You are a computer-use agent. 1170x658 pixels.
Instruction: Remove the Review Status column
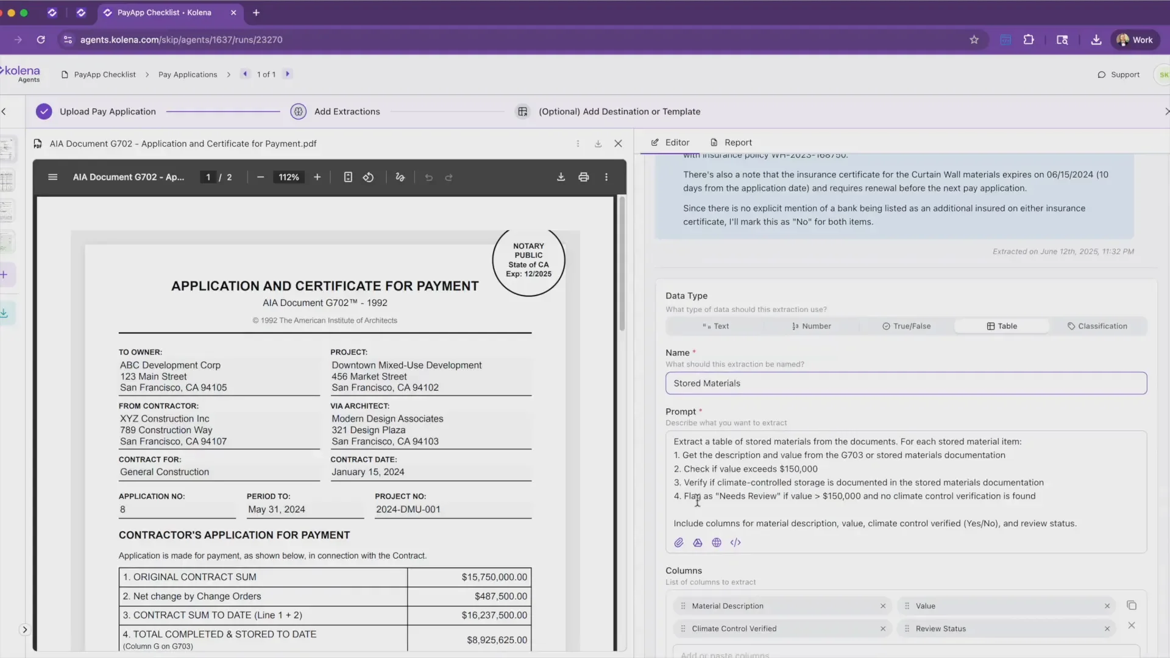(x=1107, y=628)
